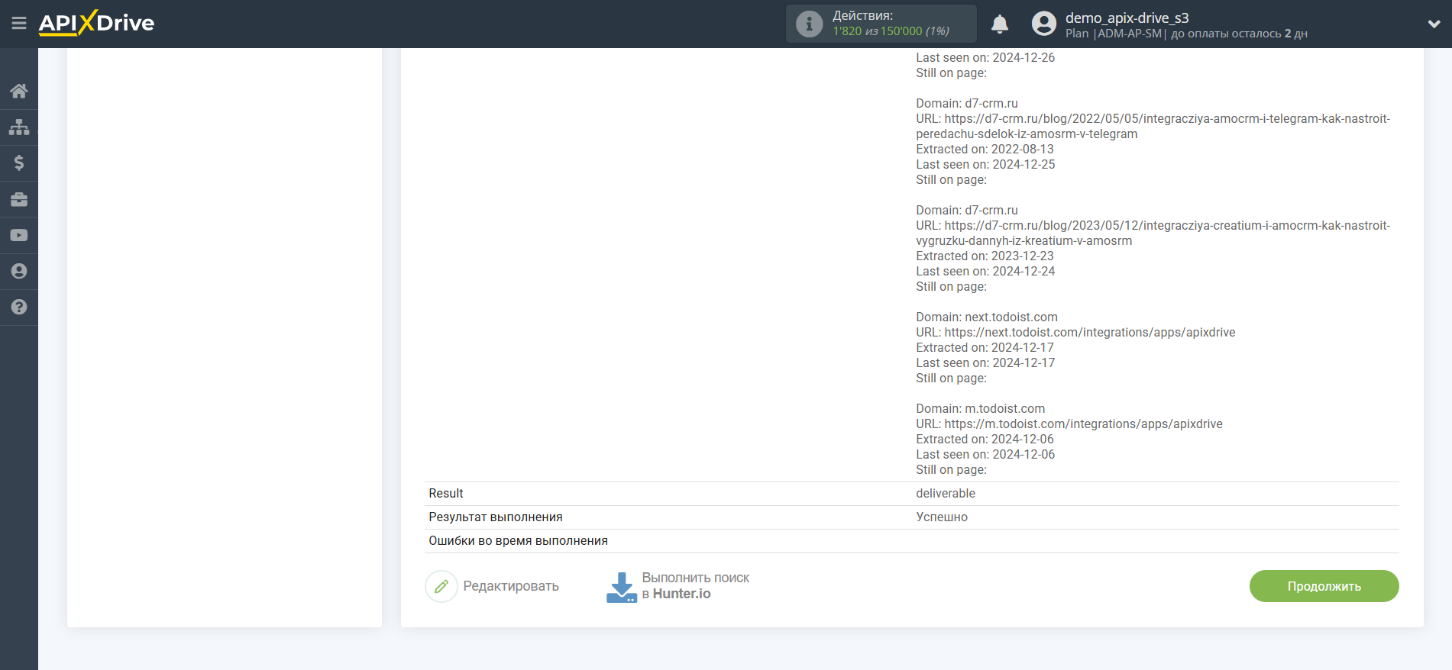Screen dimensions: 1452x670
Task: Click the 'Результат выполнения' row label
Action: coord(496,517)
